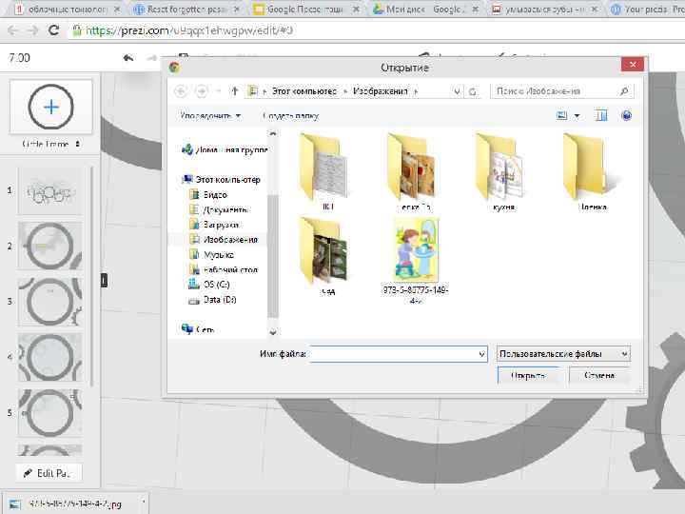Select 'Сеть' in navigation tree
Image resolution: width=685 pixels, height=514 pixels.
pos(198,329)
